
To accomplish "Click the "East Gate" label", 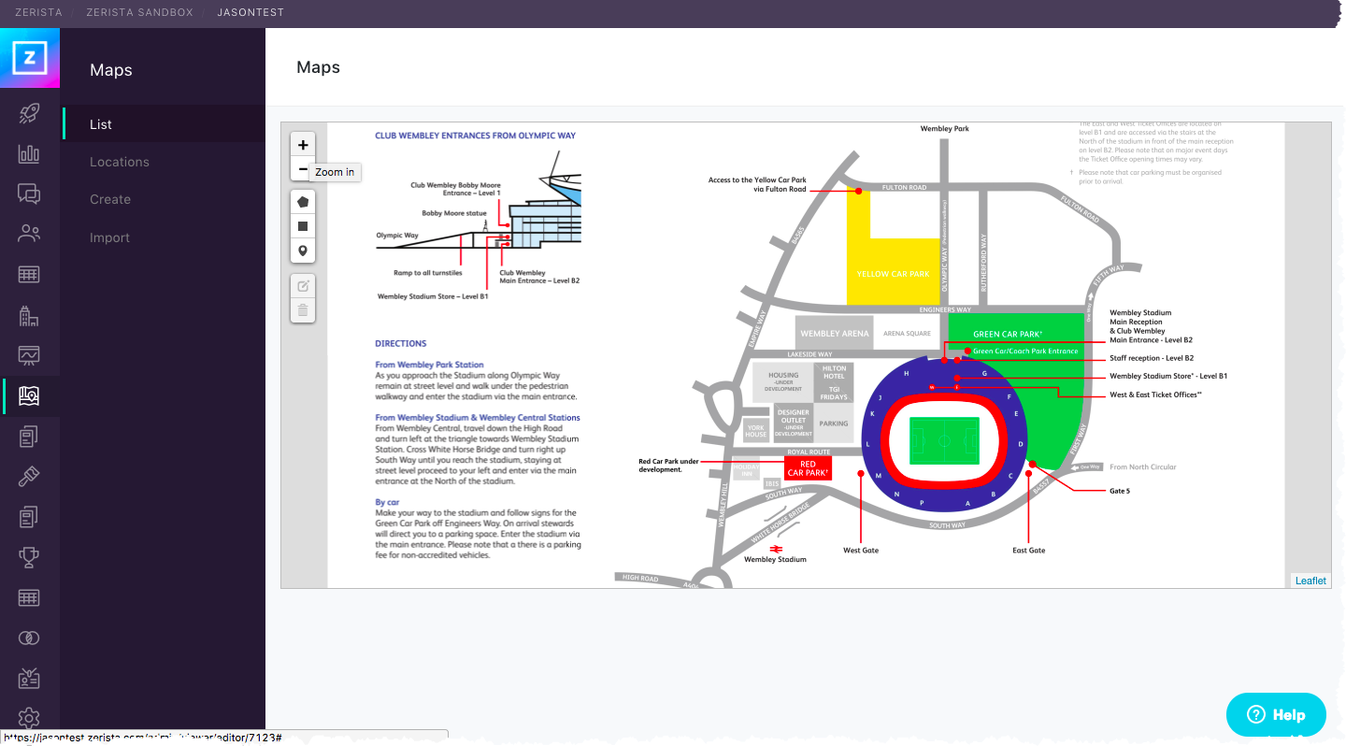I will pyautogui.click(x=1028, y=551).
